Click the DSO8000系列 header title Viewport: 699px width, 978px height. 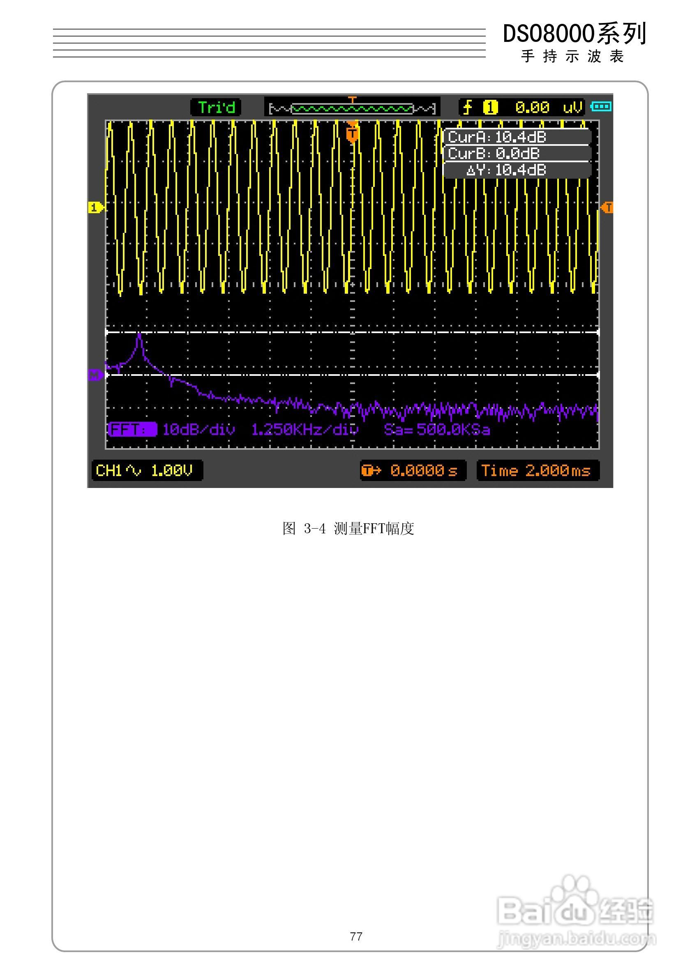point(574,34)
